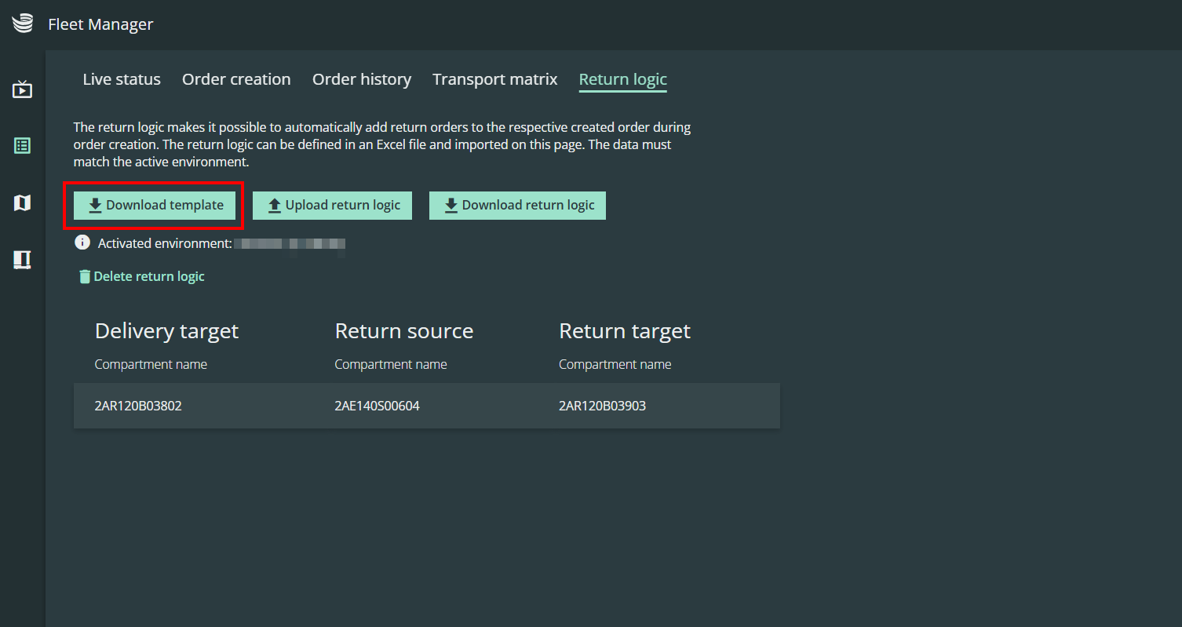The height and width of the screenshot is (627, 1182).
Task: Select the Return logic tab
Action: (x=623, y=79)
